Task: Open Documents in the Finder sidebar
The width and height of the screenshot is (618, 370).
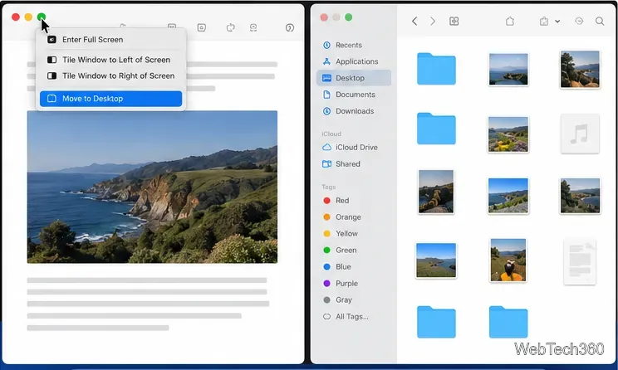Action: [x=354, y=95]
